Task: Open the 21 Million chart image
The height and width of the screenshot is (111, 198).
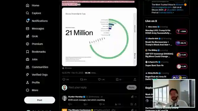Action: tap(99, 37)
